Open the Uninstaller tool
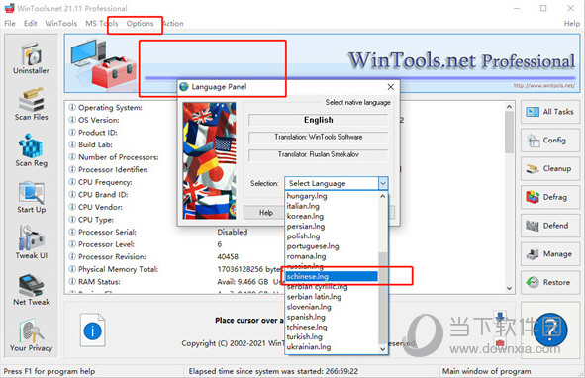 pyautogui.click(x=31, y=58)
